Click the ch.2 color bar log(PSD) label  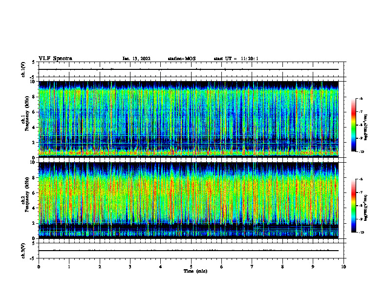coord(365,208)
